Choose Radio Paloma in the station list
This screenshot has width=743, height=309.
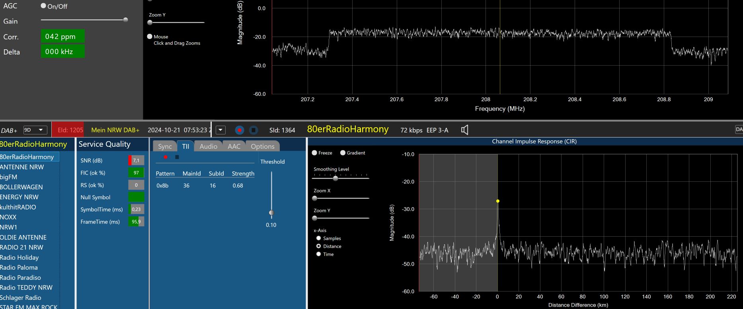tap(19, 268)
